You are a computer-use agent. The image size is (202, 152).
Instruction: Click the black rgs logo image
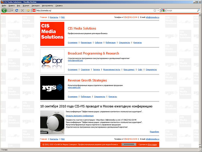click(x=52, y=88)
